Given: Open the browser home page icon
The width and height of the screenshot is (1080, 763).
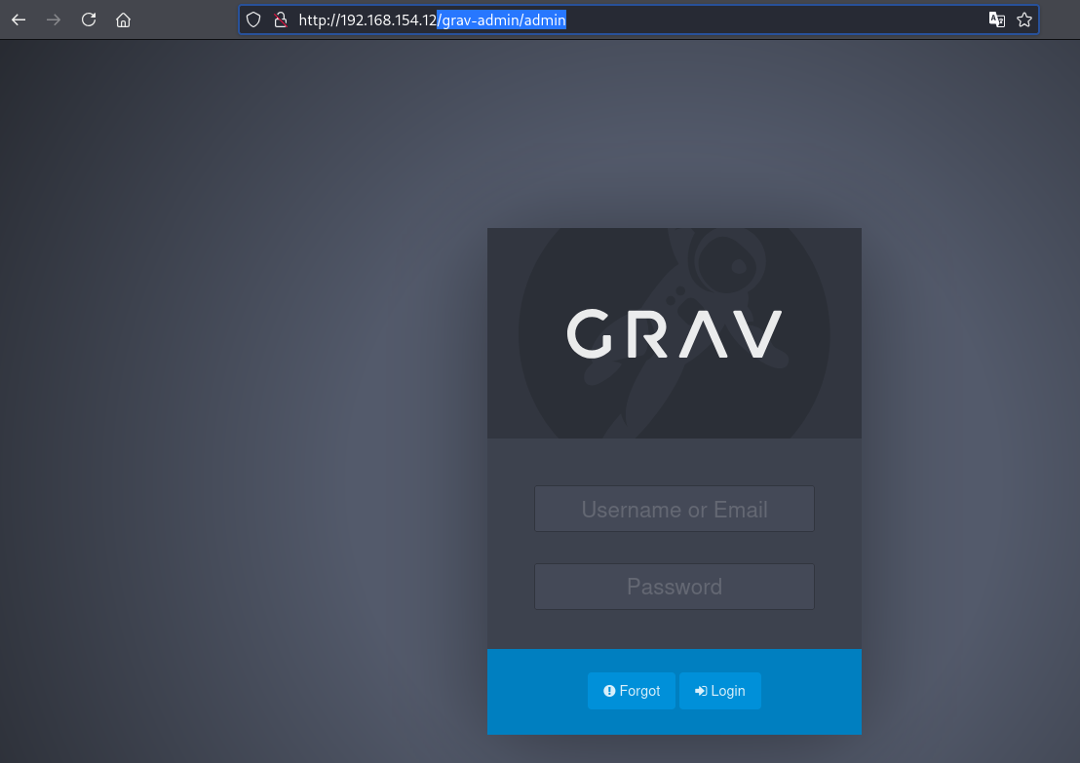Looking at the screenshot, I should (123, 19).
